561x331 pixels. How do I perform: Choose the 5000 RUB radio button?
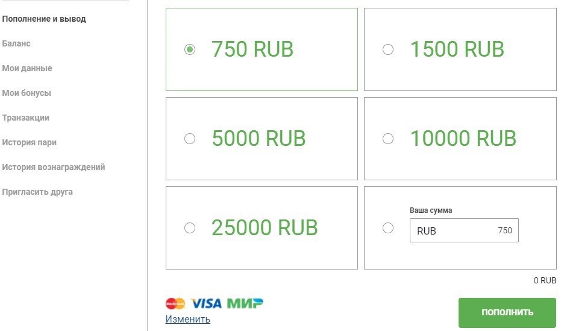click(x=190, y=139)
